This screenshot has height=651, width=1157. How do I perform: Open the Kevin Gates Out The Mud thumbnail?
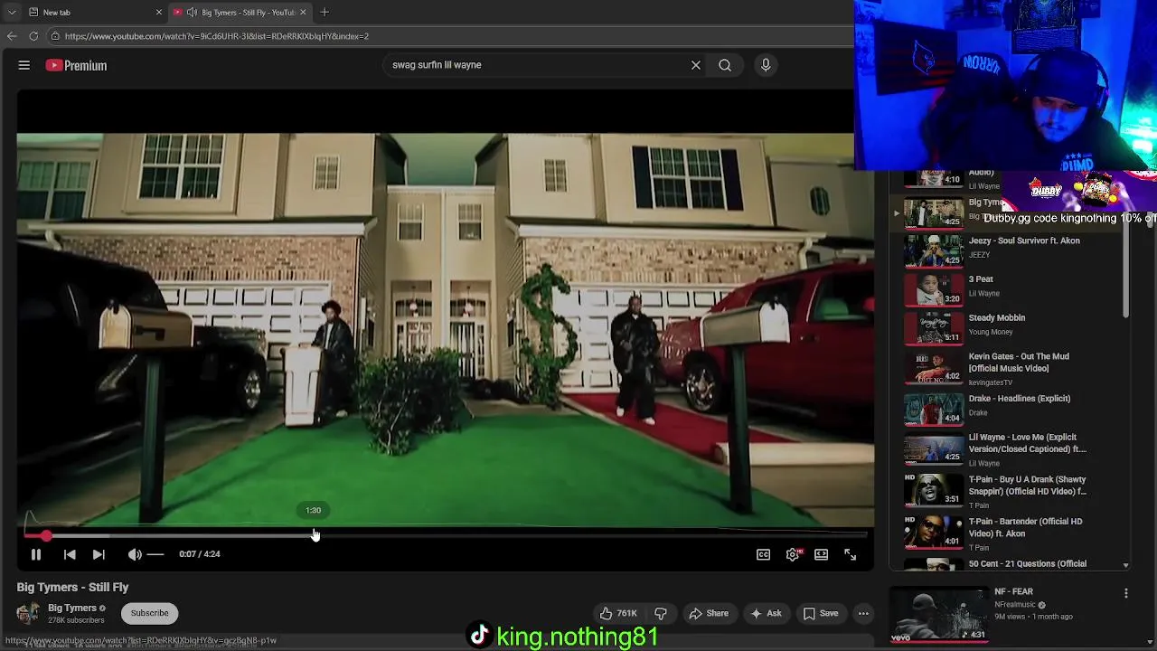pyautogui.click(x=934, y=367)
